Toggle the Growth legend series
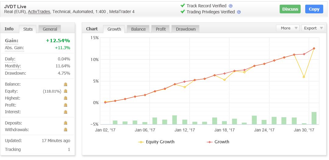The width and height of the screenshot is (329, 160). coord(218,142)
